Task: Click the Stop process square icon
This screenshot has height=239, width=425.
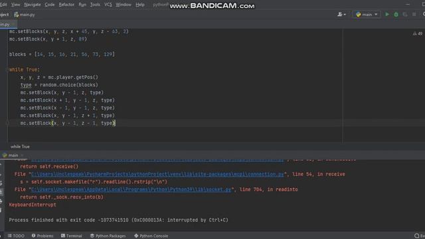Action: pyautogui.click(x=414, y=15)
